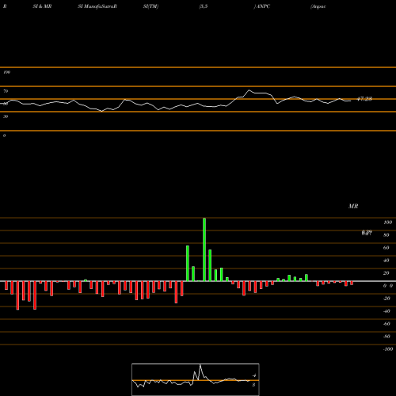The height and width of the screenshot is (396, 396).
Task: Click the MR axis label -40
Action: point(386,311)
